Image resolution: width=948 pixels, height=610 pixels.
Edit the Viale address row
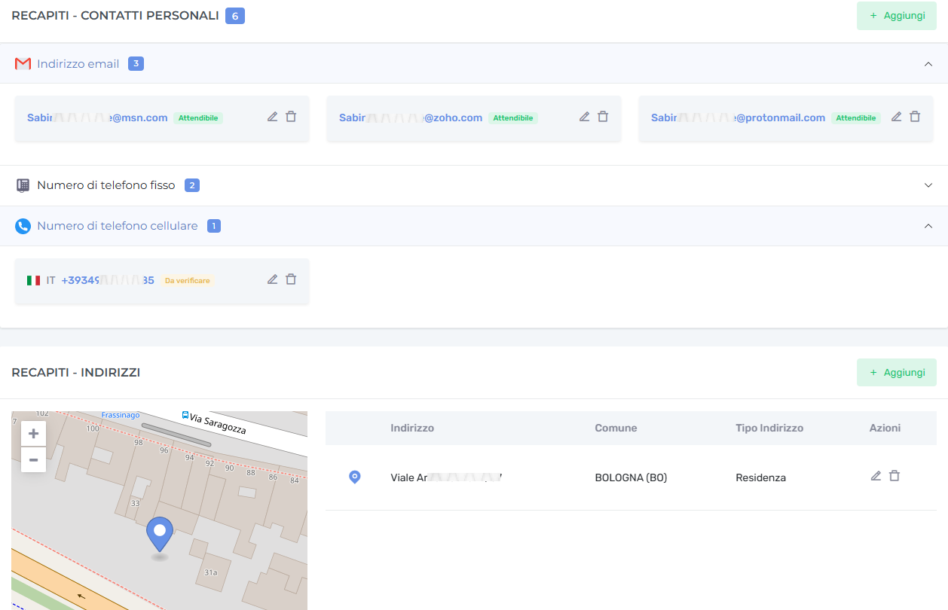[876, 476]
